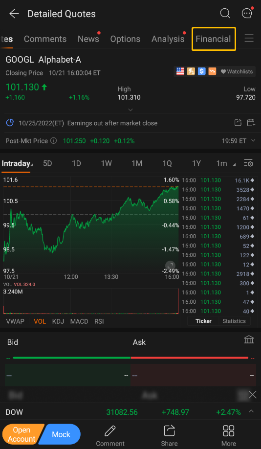Screen dimensions: 261x449
Task: Switch to the Statistics view
Action: (x=234, y=321)
